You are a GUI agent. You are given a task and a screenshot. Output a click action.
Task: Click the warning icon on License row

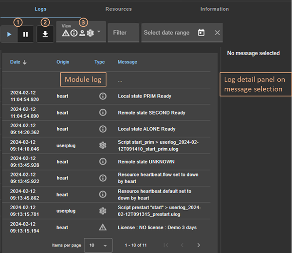point(102,227)
